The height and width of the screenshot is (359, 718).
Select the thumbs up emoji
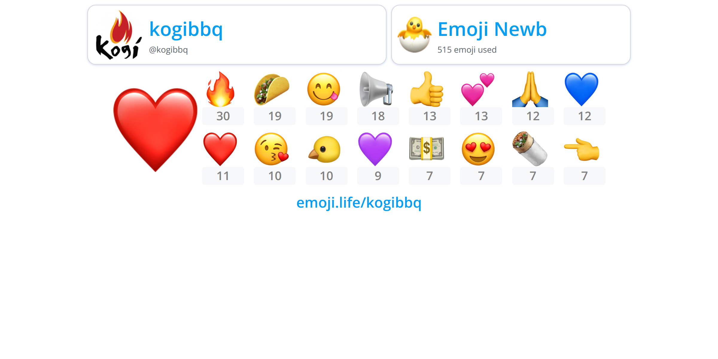coord(427,89)
